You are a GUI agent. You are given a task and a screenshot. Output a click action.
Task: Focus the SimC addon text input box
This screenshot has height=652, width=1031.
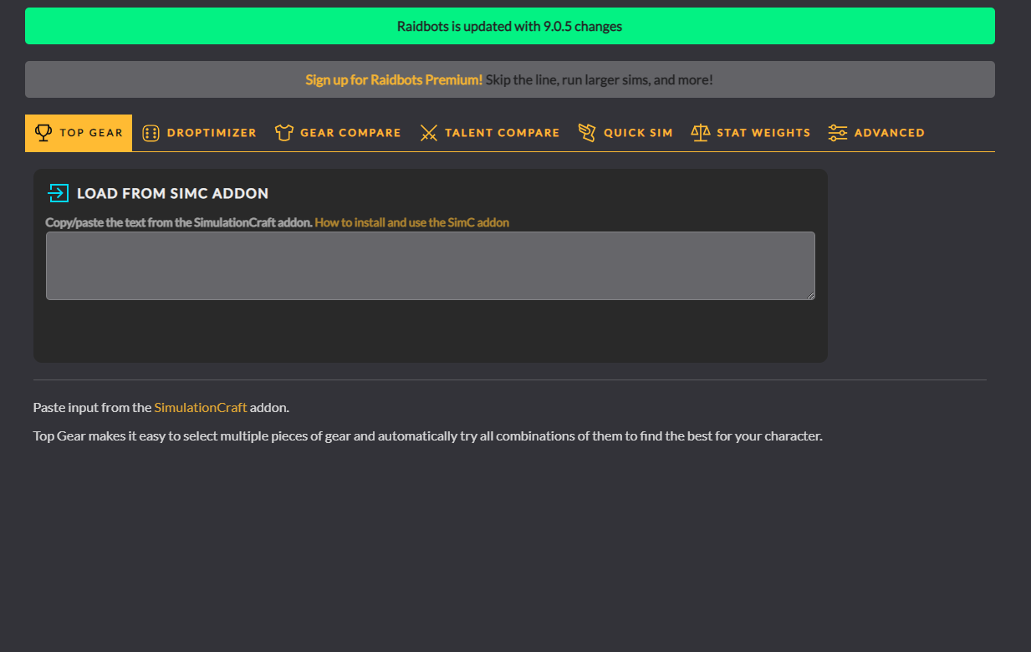tap(430, 265)
